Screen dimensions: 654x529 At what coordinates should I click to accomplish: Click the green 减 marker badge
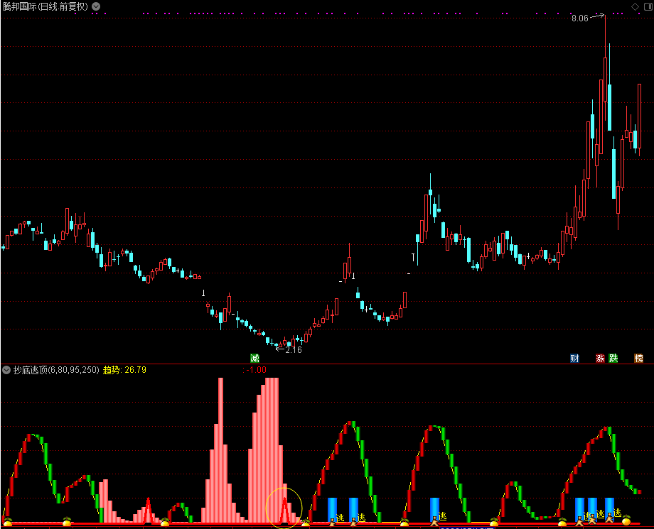254,358
